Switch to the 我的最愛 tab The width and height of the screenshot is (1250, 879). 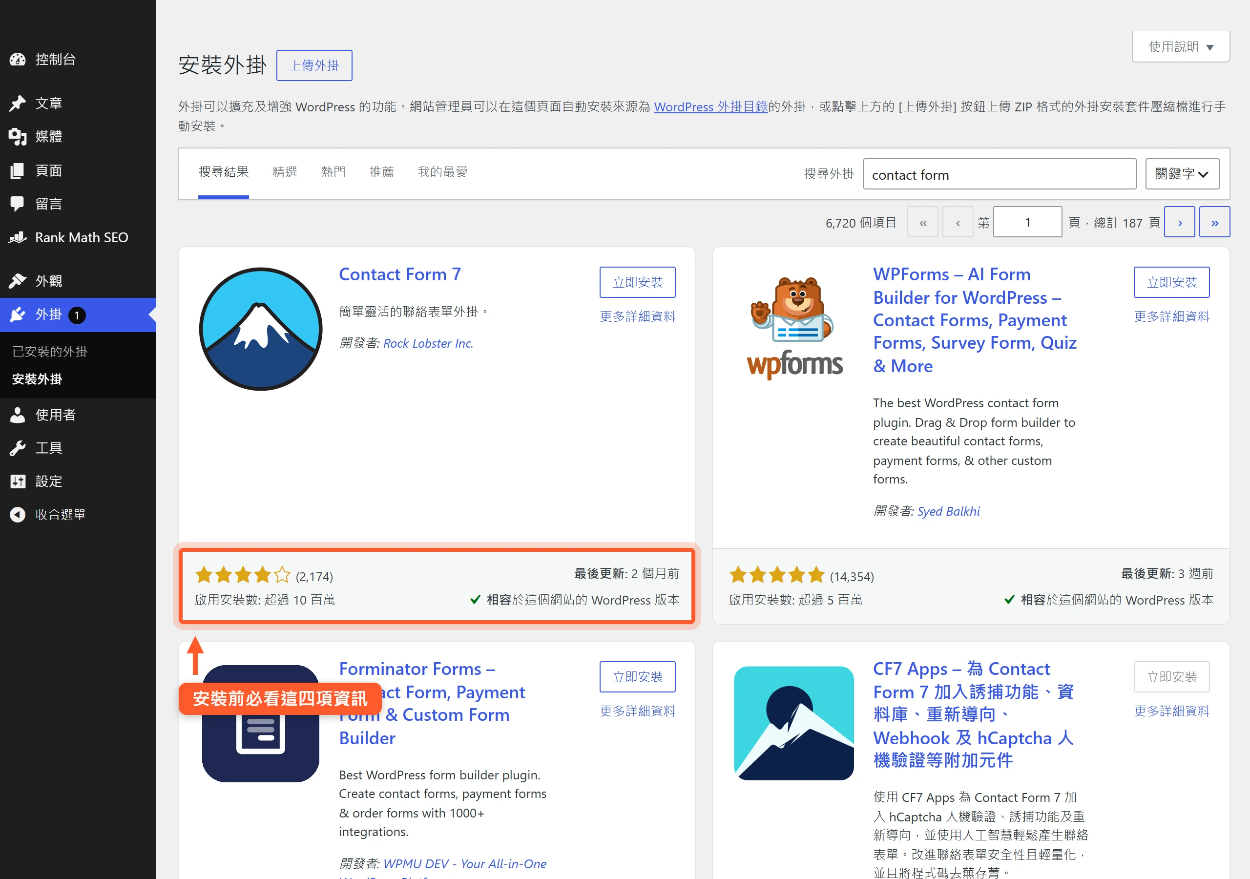click(442, 172)
